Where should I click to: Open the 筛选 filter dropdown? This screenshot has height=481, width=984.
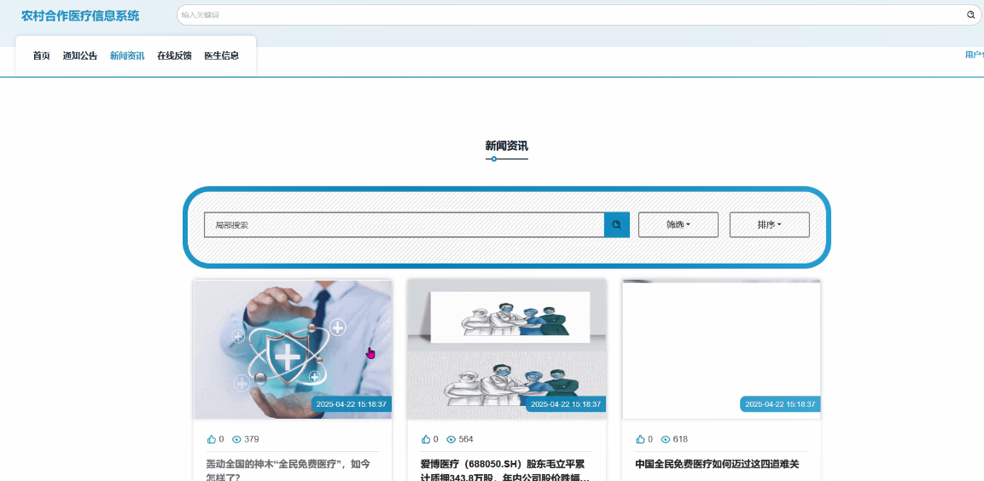point(678,224)
